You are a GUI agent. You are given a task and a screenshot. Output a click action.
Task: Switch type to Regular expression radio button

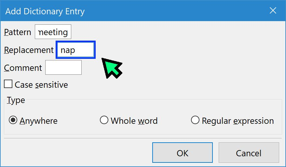coord(195,120)
